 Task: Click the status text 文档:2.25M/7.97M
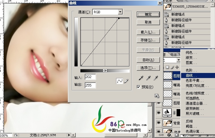43,135
